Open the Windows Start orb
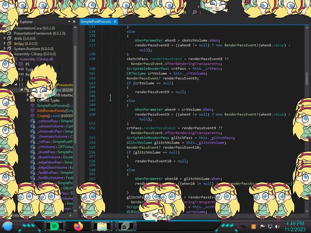 (x=8, y=226)
